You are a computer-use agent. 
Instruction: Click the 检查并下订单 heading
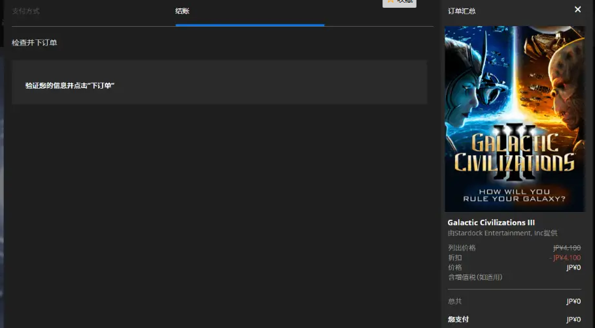[34, 42]
